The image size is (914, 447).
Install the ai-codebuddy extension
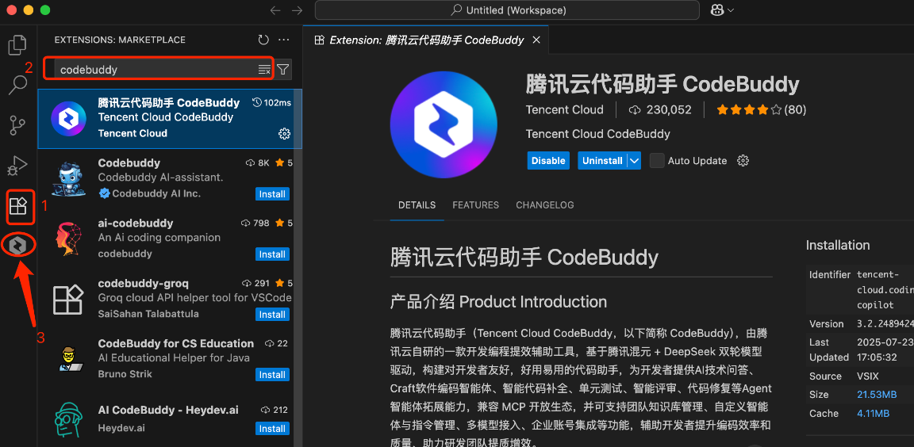(272, 254)
